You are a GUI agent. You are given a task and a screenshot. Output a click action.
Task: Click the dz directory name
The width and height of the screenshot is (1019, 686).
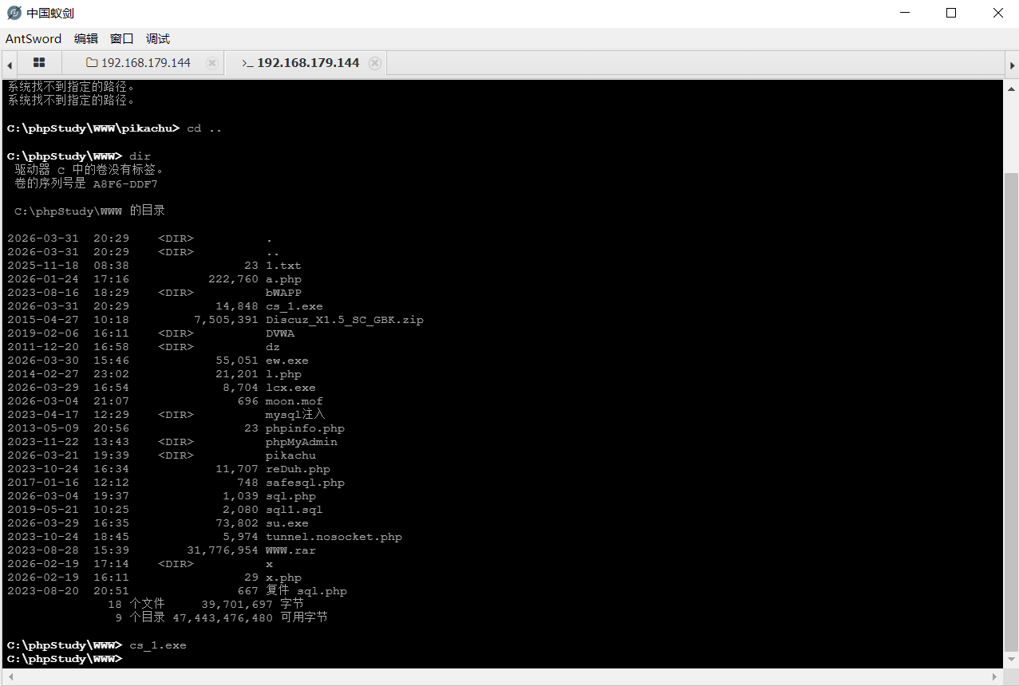273,347
